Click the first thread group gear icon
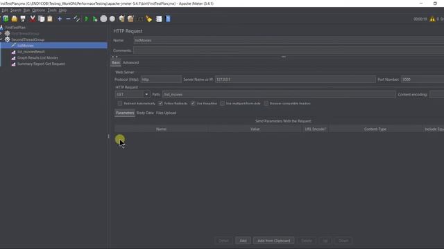Screen dimensions: 444x249 pyautogui.click(x=8, y=33)
